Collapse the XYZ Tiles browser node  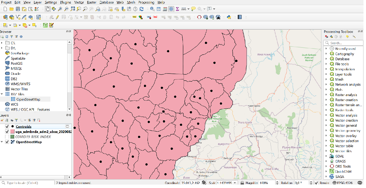2,94
